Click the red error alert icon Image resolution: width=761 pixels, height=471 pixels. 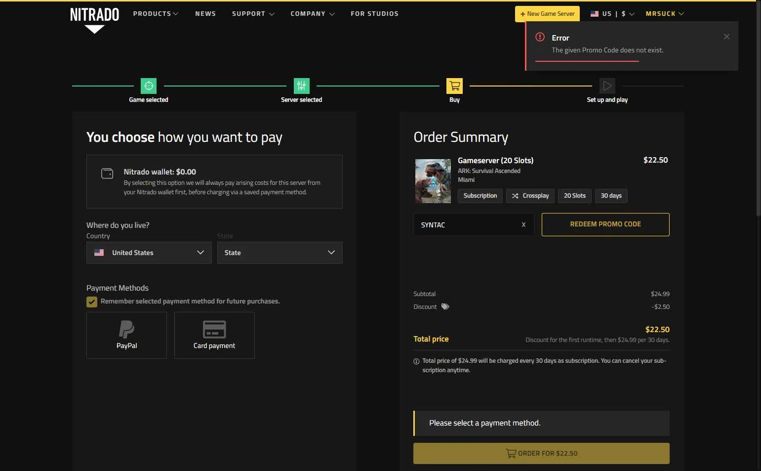coord(540,37)
